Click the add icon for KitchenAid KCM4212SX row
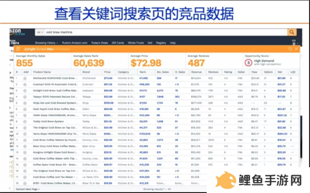The width and height of the screenshot is (310, 193). click(x=25, y=78)
